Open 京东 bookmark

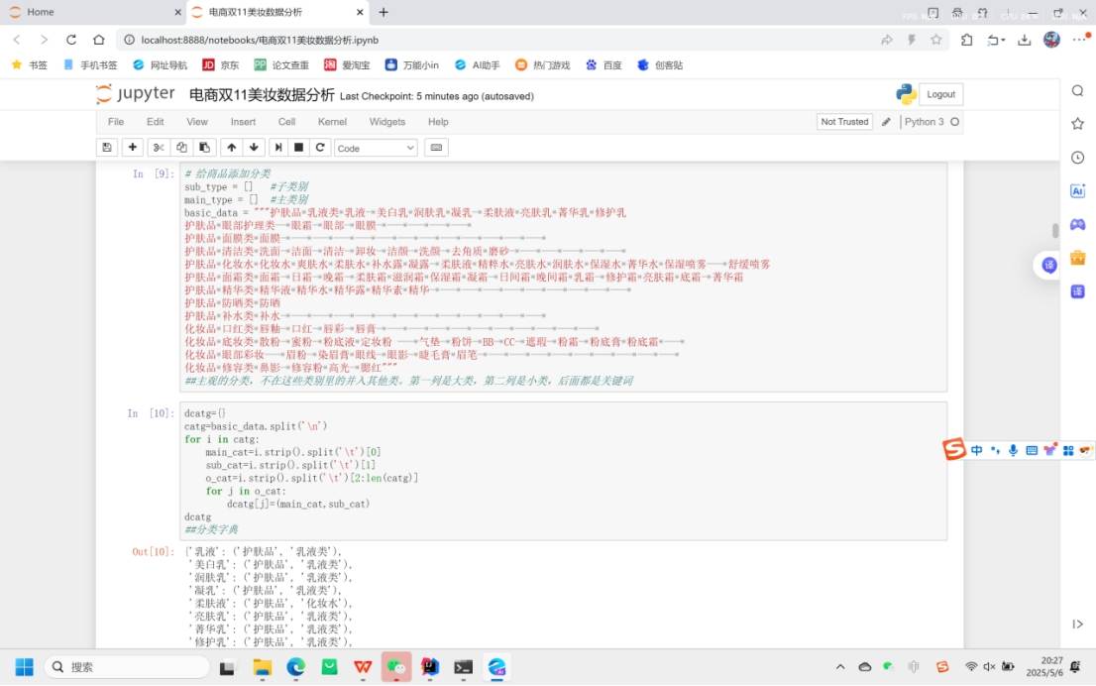[221, 65]
